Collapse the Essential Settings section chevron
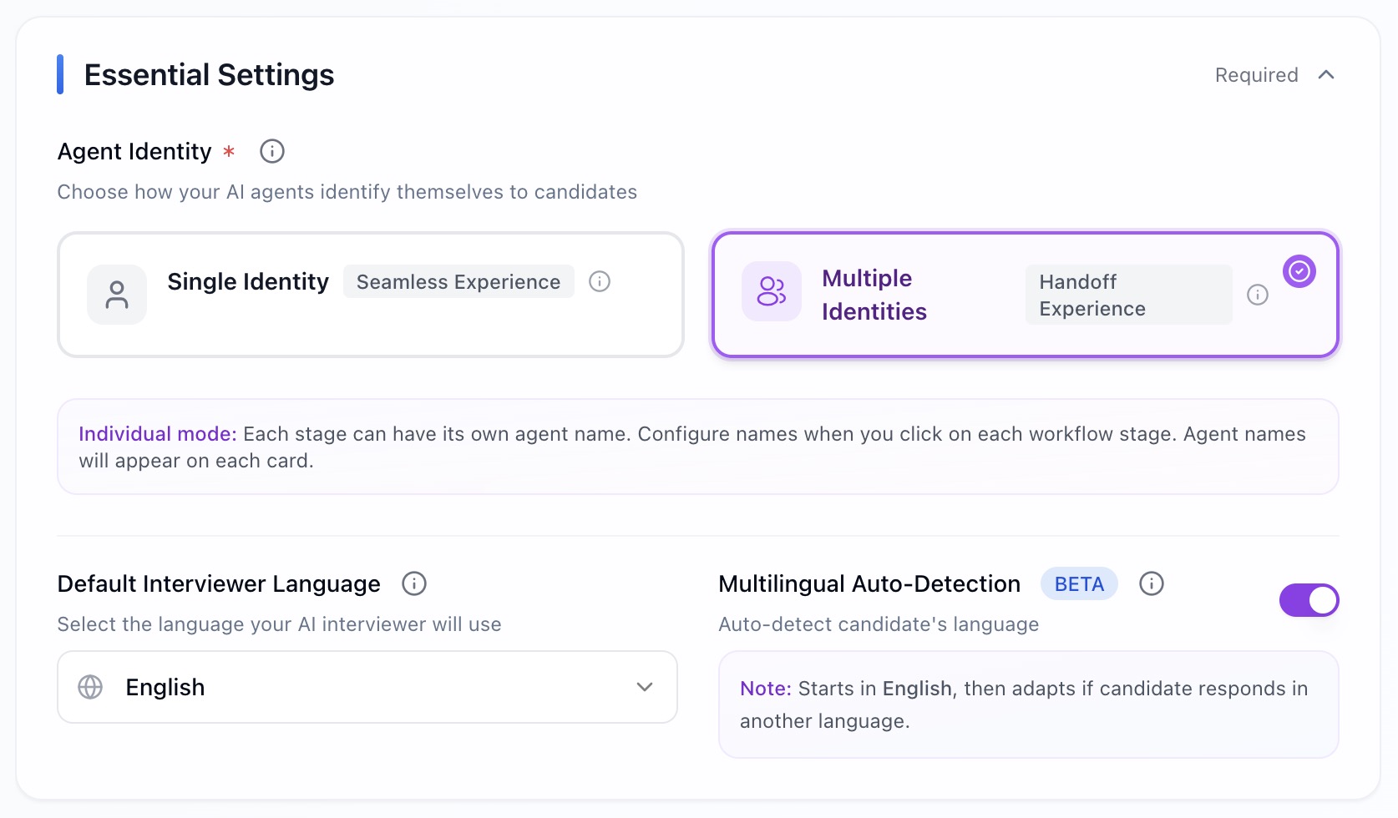This screenshot has width=1398, height=818. click(1326, 75)
